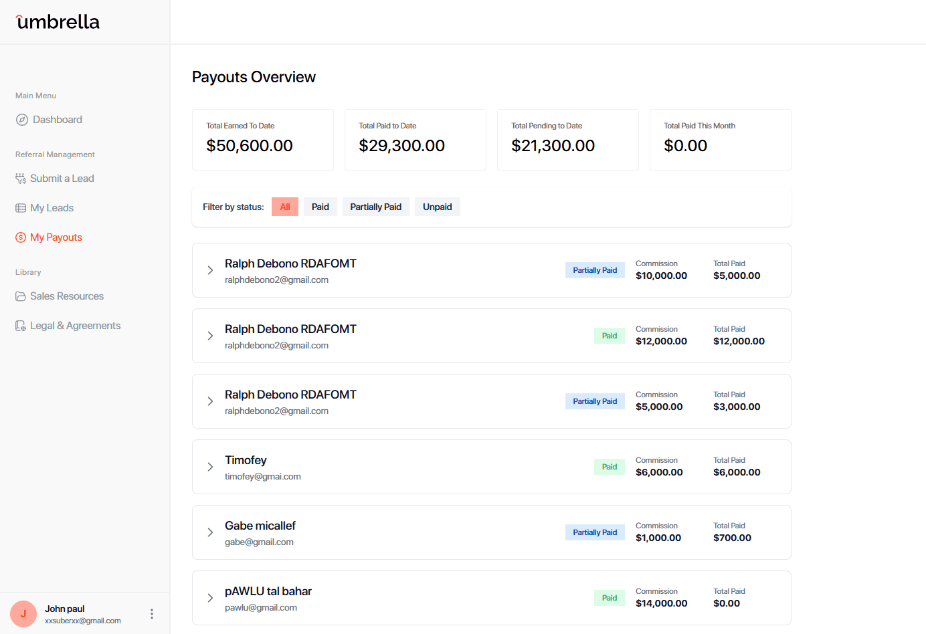Enable the Paid status filter
Image resolution: width=926 pixels, height=634 pixels.
[x=320, y=206]
